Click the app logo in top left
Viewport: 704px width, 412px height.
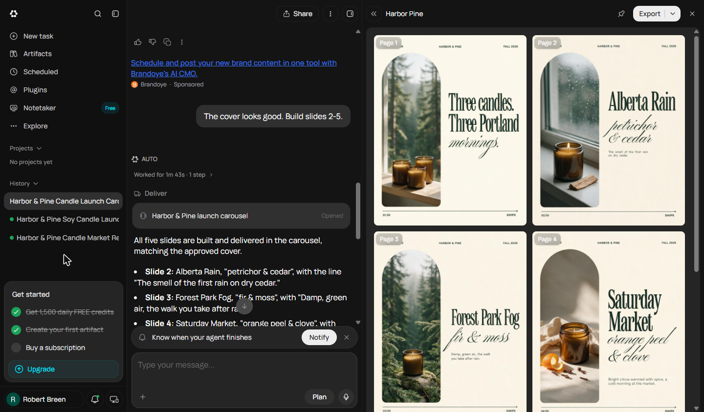click(14, 14)
